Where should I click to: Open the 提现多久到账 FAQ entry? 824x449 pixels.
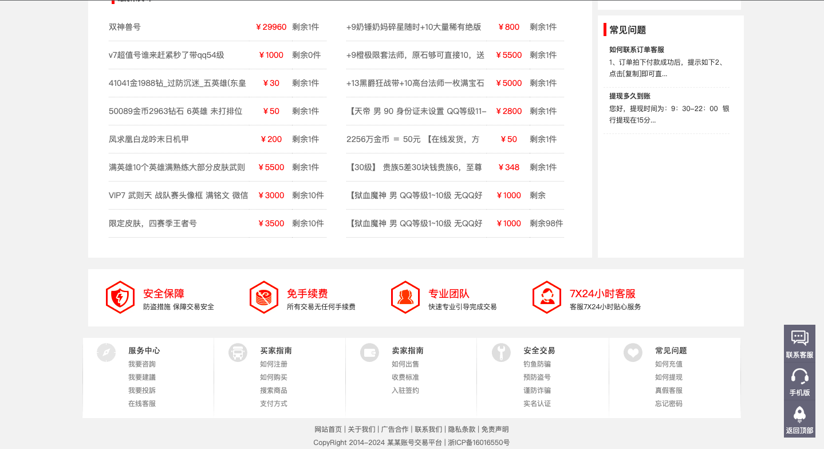(x=629, y=96)
